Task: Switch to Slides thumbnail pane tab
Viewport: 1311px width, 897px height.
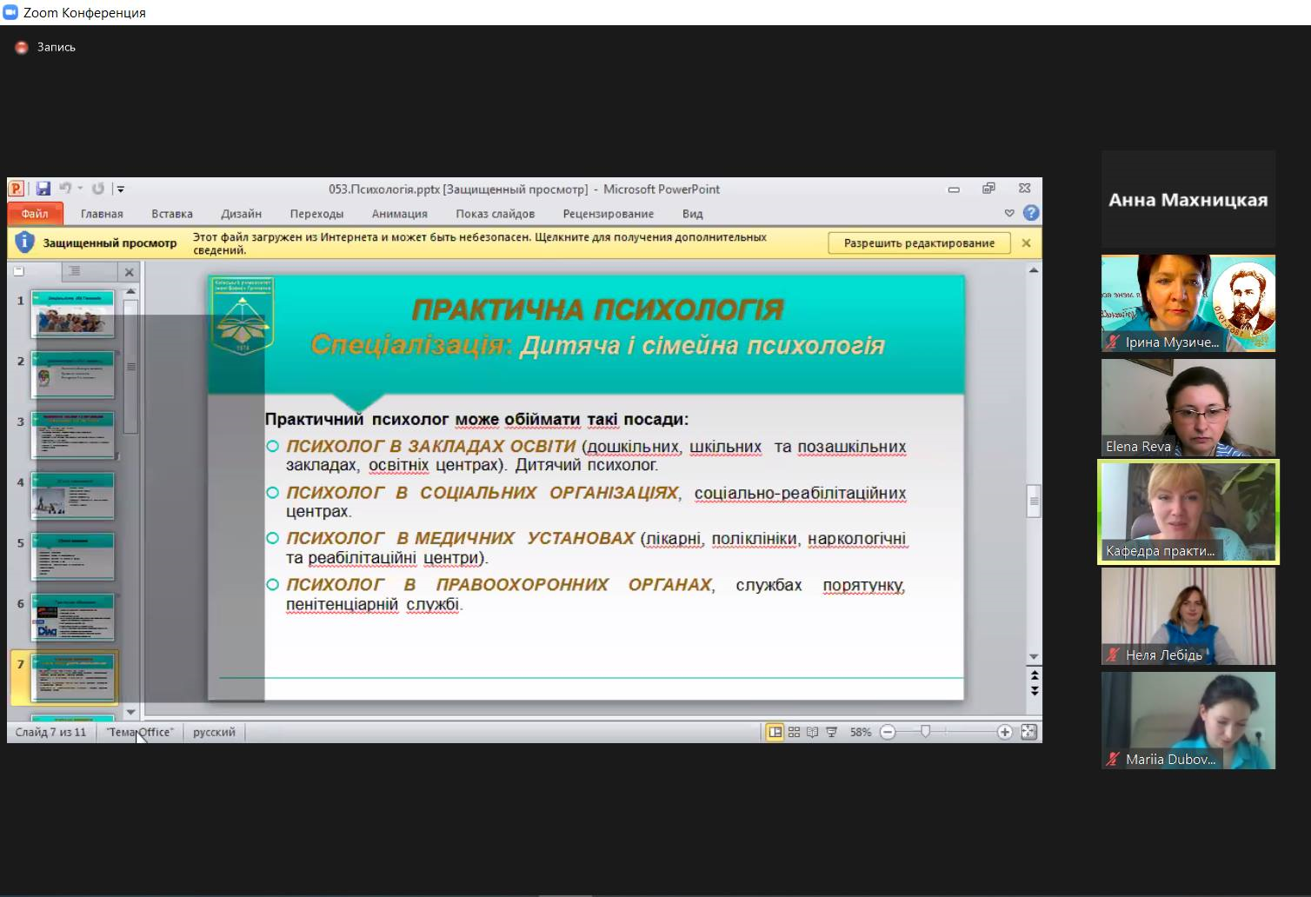Action: [19, 272]
